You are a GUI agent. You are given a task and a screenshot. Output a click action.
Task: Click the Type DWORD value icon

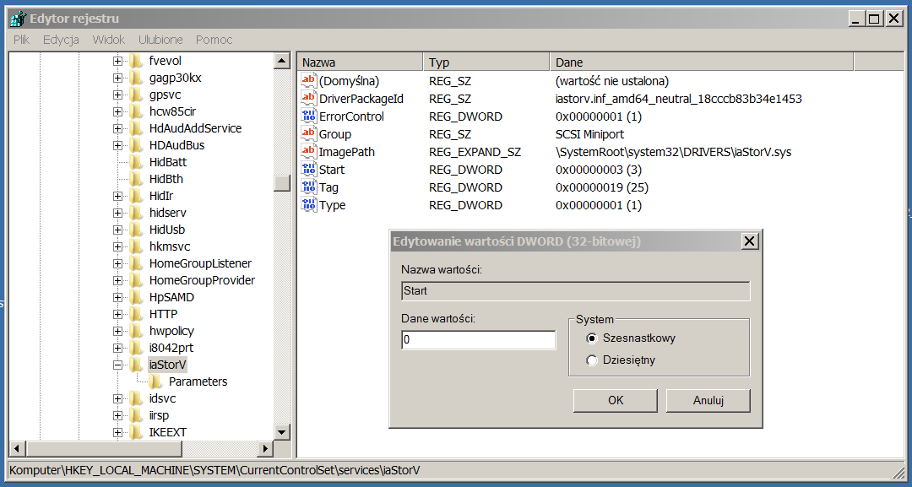(x=308, y=205)
